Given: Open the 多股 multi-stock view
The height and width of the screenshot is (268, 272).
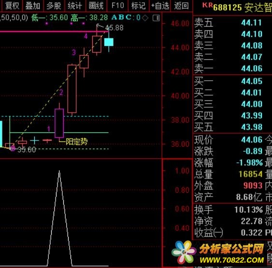Looking at the screenshot, I should (54, 6).
